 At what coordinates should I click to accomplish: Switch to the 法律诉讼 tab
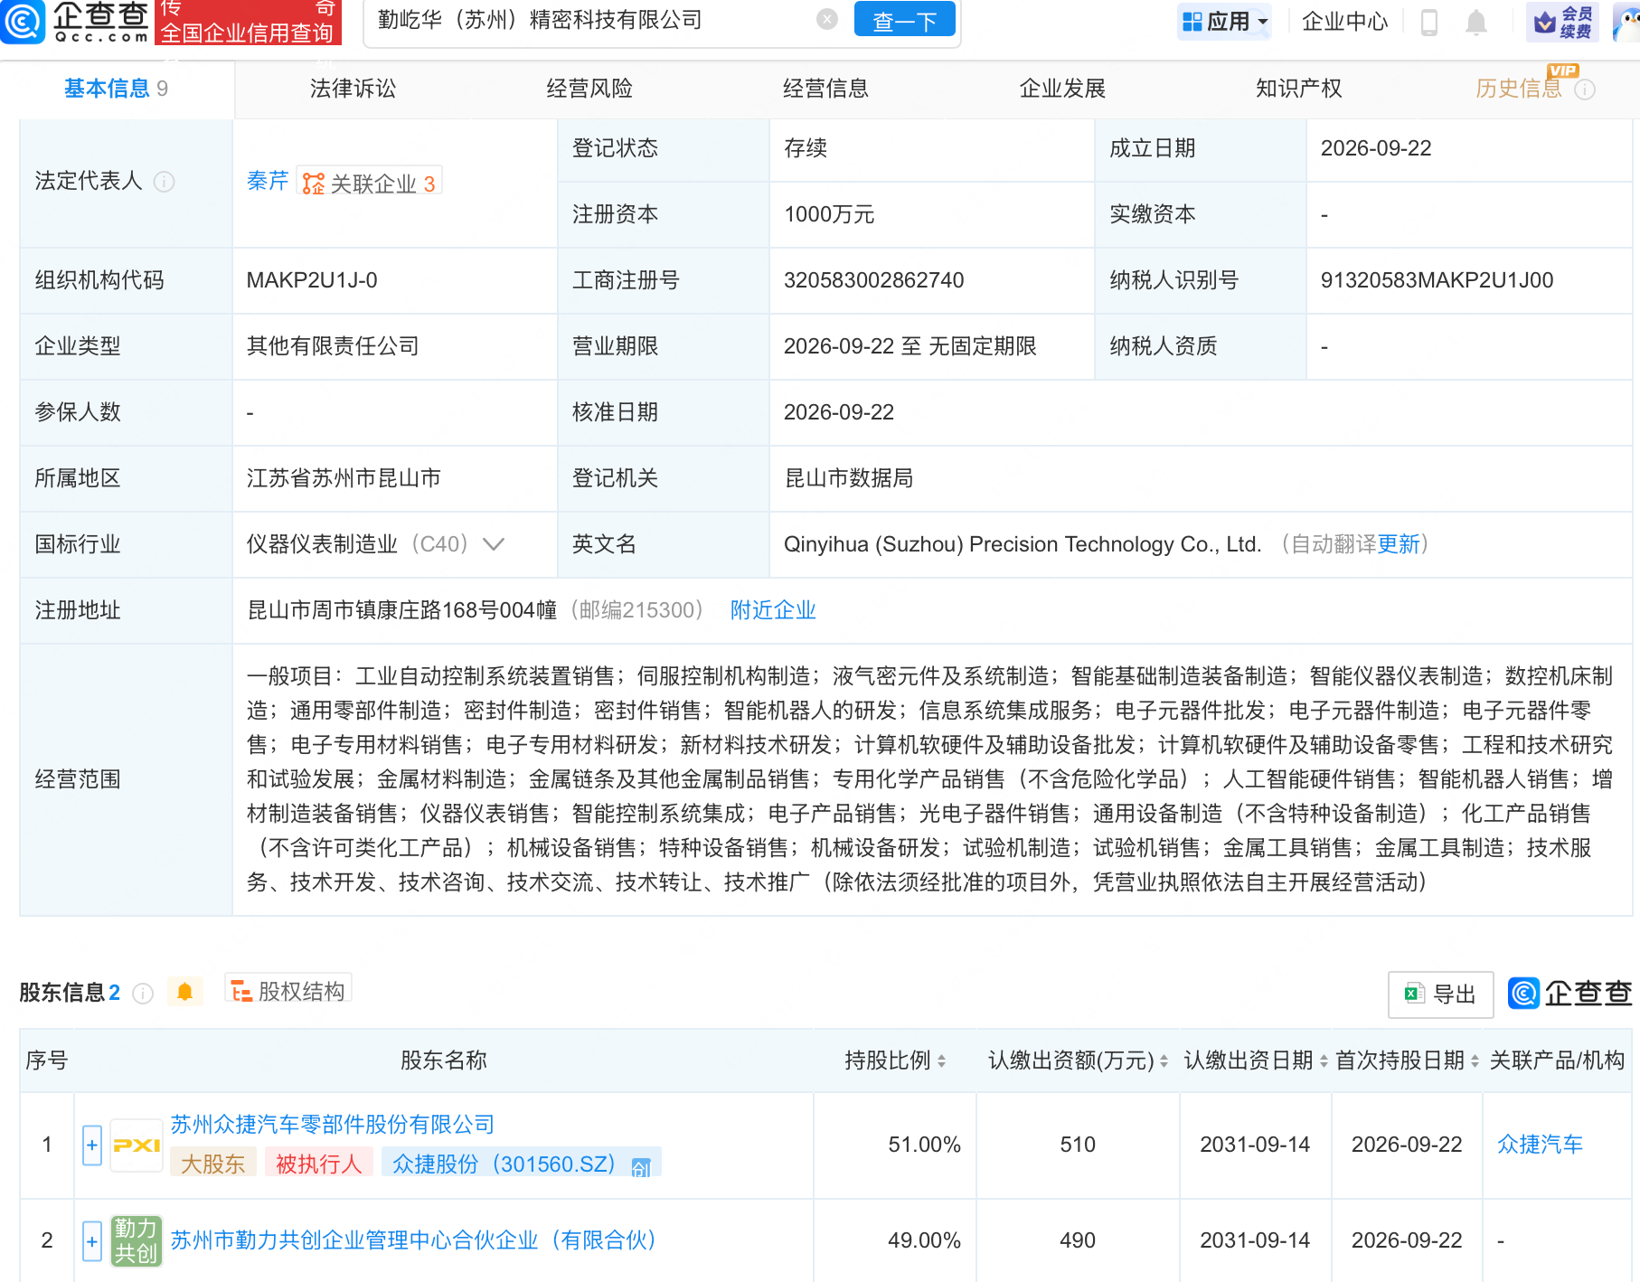353,89
